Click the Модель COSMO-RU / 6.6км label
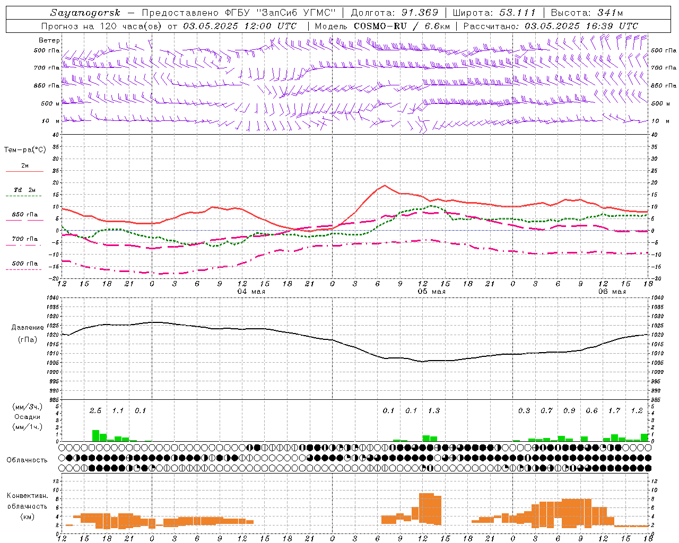 (x=382, y=26)
